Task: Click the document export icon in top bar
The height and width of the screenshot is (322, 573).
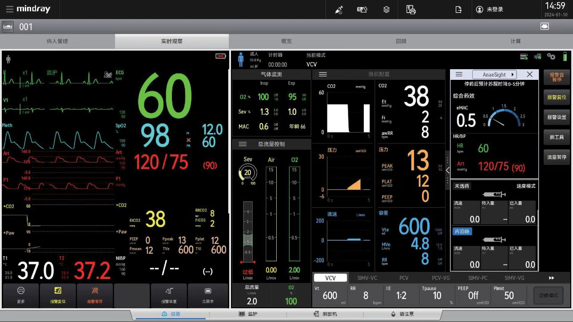Action: tap(458, 9)
